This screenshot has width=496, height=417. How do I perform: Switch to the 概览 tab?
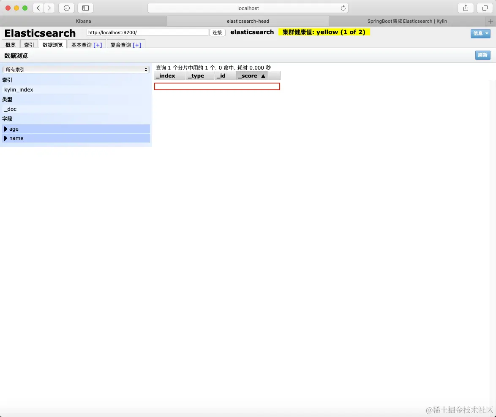[x=10, y=44]
